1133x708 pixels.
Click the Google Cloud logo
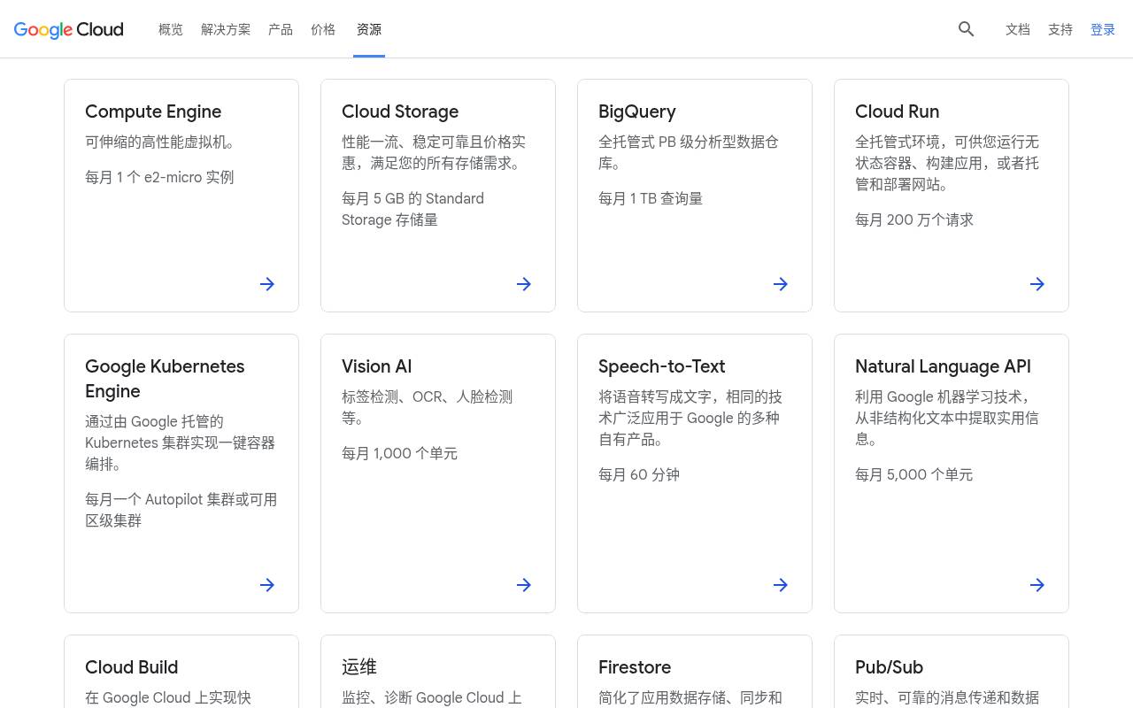(69, 29)
